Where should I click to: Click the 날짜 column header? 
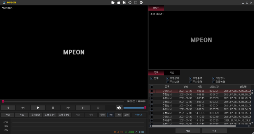[x=186, y=87]
